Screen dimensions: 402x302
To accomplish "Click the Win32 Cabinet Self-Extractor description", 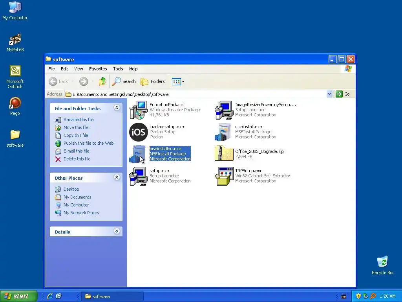I will (x=263, y=176).
